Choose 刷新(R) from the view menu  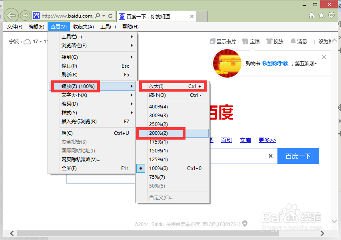pyautogui.click(x=93, y=75)
